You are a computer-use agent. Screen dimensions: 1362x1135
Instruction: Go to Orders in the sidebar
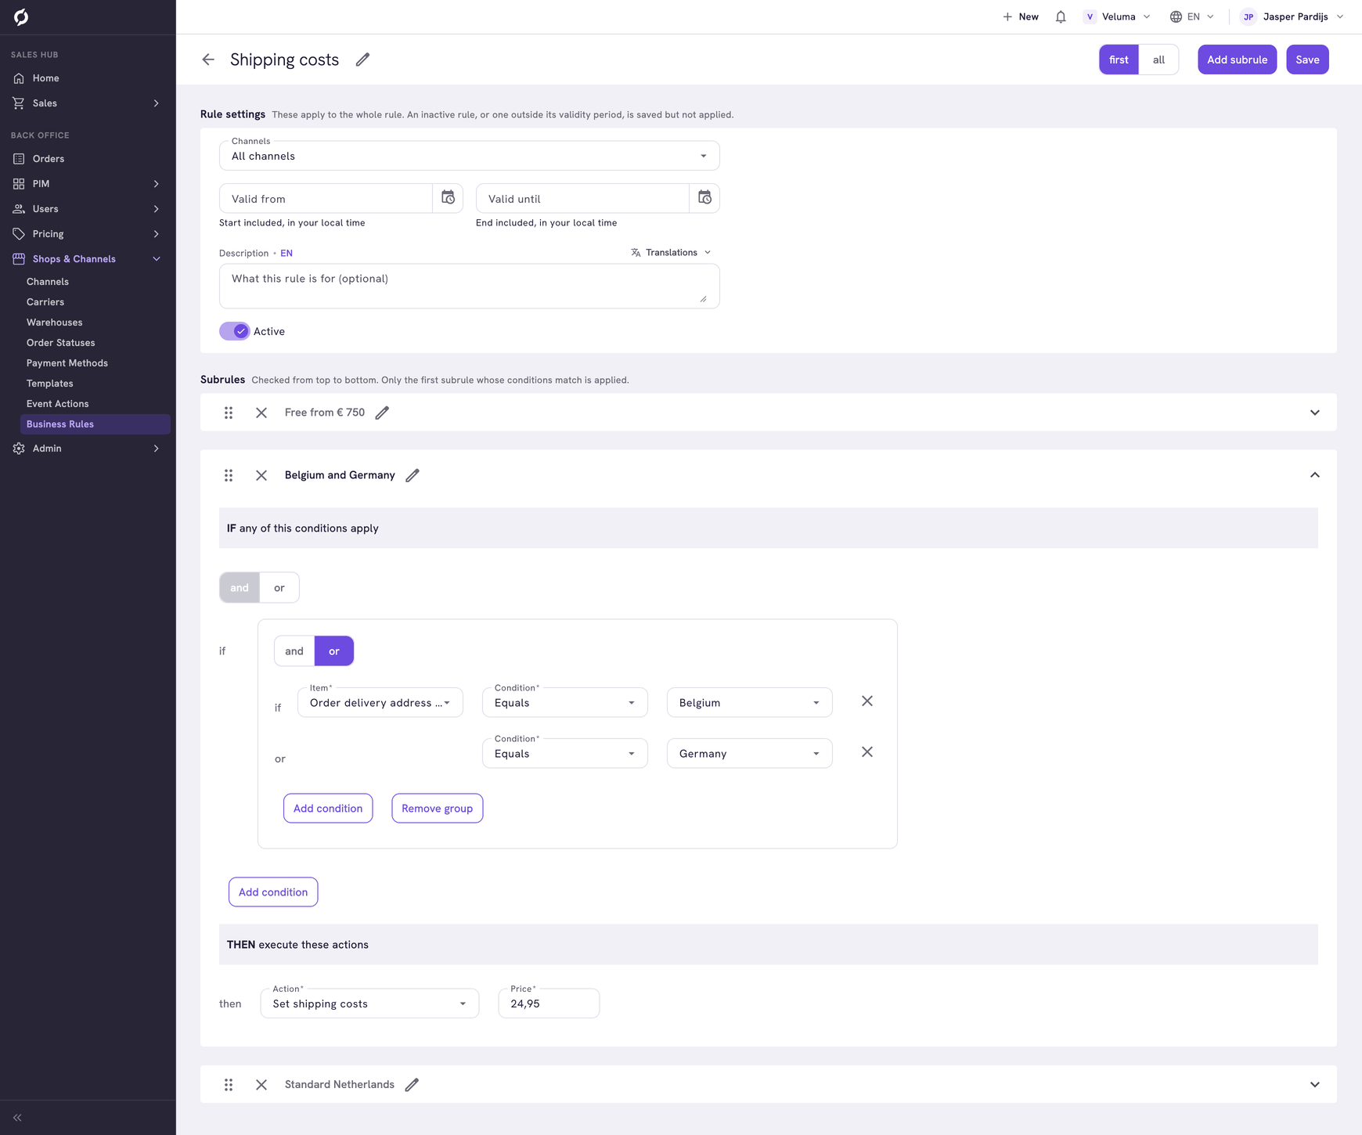pyautogui.click(x=49, y=159)
